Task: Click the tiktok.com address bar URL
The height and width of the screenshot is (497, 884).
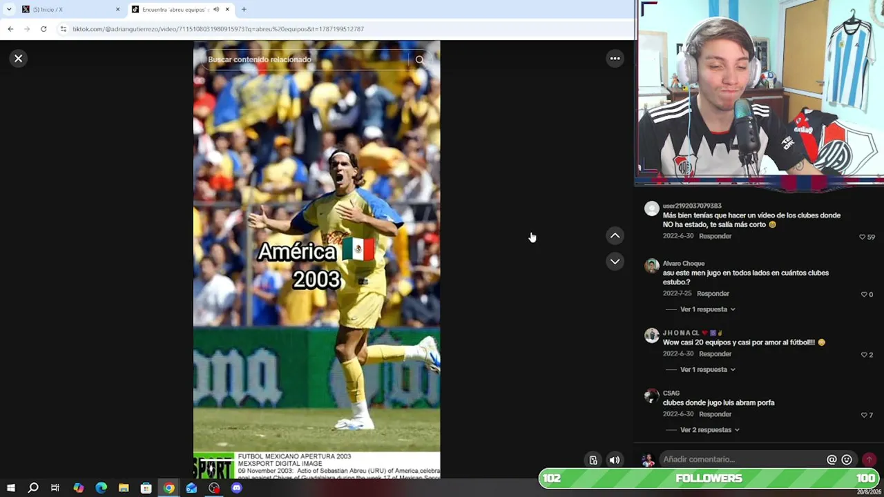Action: point(218,29)
